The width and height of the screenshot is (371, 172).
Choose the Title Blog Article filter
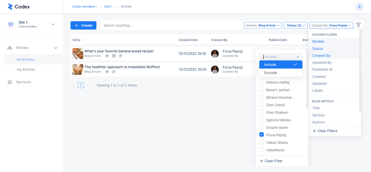pos(316,108)
